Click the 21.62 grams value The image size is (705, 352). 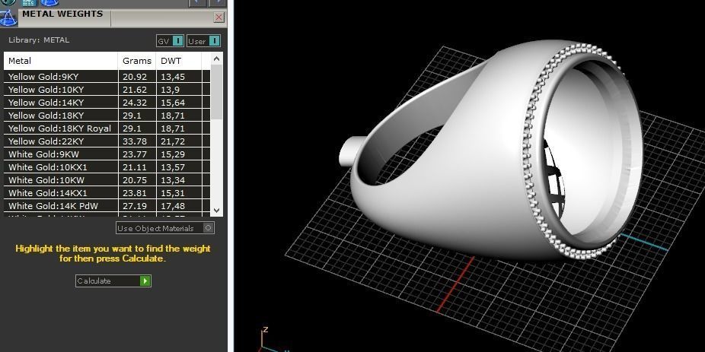135,90
